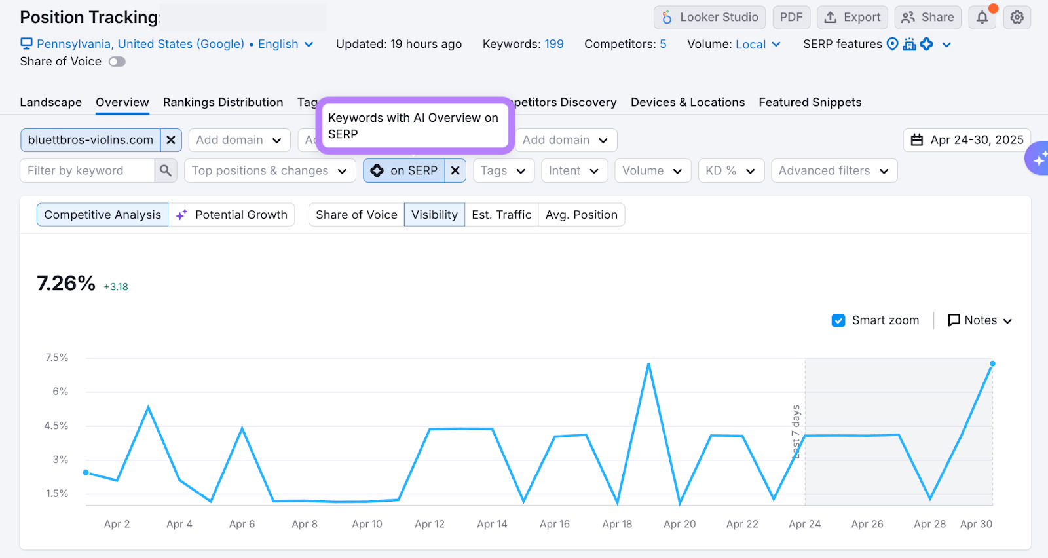Switch to the Landscape tab
This screenshot has width=1048, height=558.
click(x=51, y=102)
